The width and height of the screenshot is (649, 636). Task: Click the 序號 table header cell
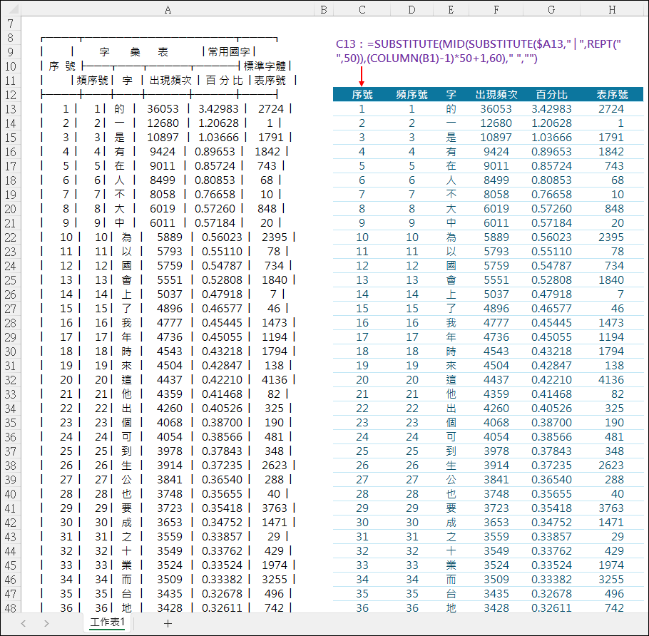pyautogui.click(x=362, y=95)
